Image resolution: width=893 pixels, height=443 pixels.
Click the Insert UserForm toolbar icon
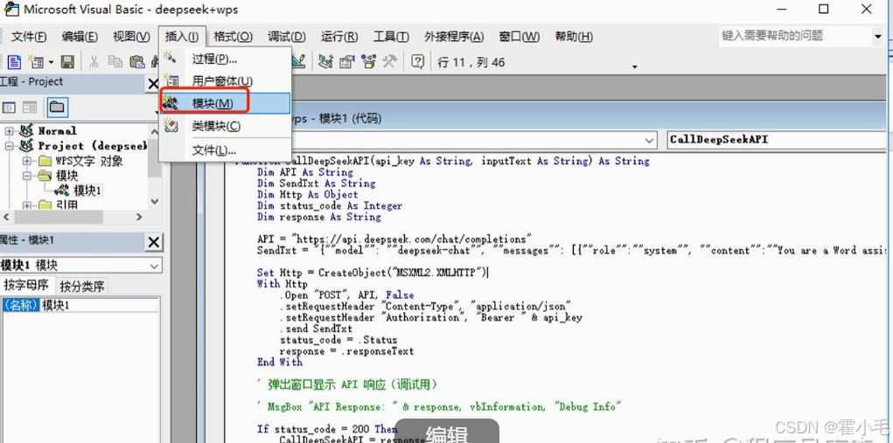(x=36, y=62)
